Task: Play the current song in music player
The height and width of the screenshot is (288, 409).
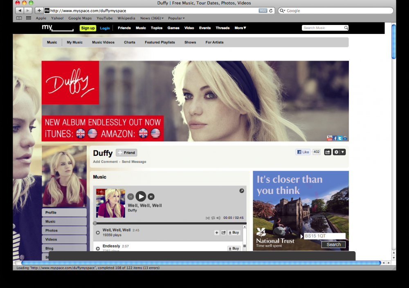Action: click(141, 196)
